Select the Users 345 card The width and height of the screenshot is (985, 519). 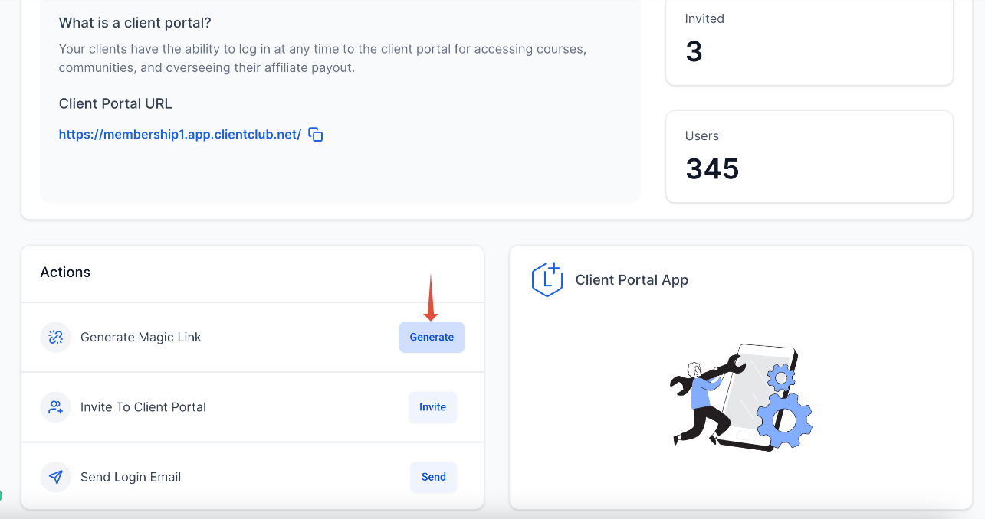(809, 157)
